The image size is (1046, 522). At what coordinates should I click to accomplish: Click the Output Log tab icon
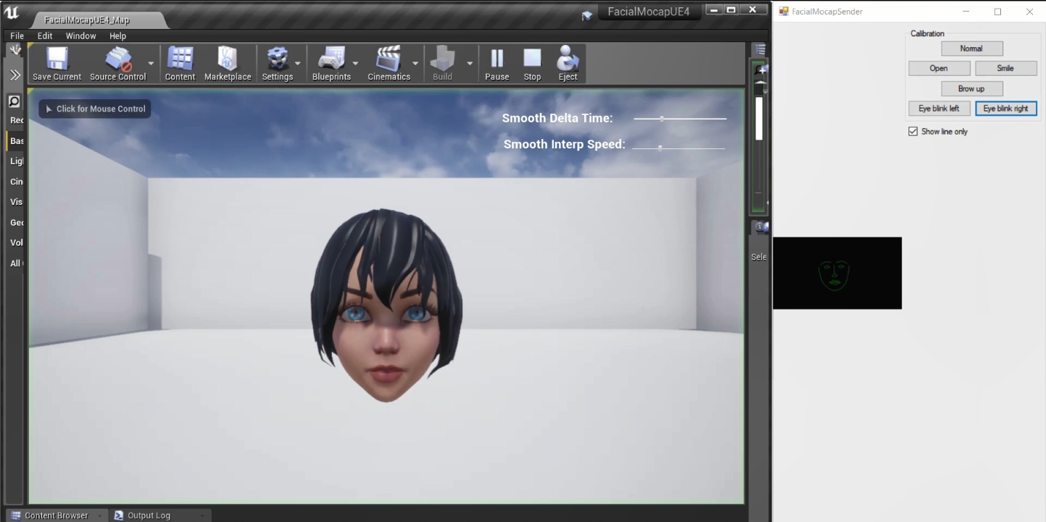119,515
